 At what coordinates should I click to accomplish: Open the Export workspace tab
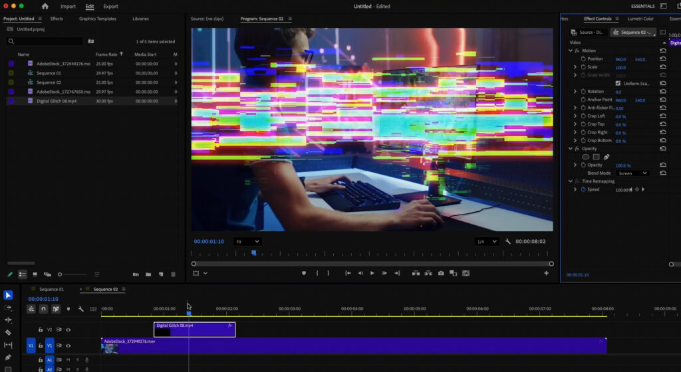[x=111, y=7]
